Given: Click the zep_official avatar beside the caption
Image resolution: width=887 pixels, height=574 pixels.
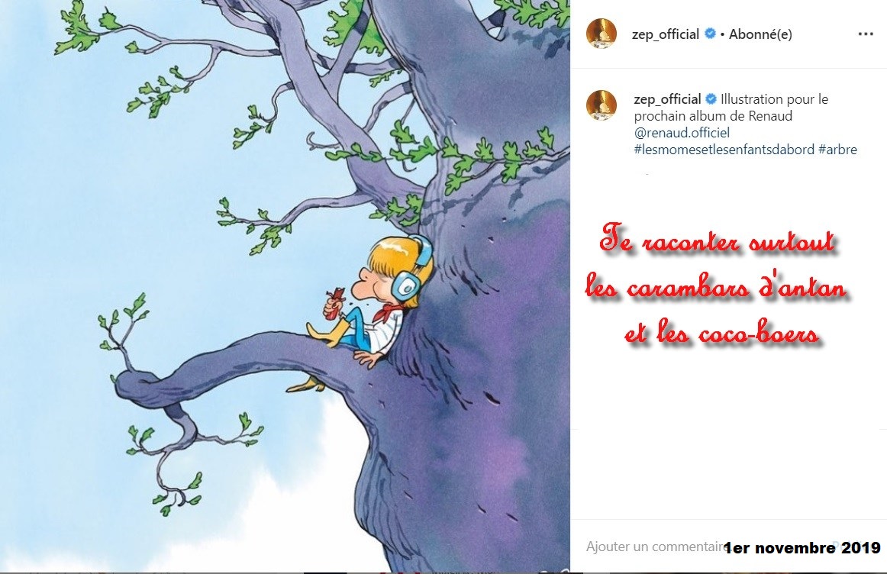Looking at the screenshot, I should (x=602, y=105).
